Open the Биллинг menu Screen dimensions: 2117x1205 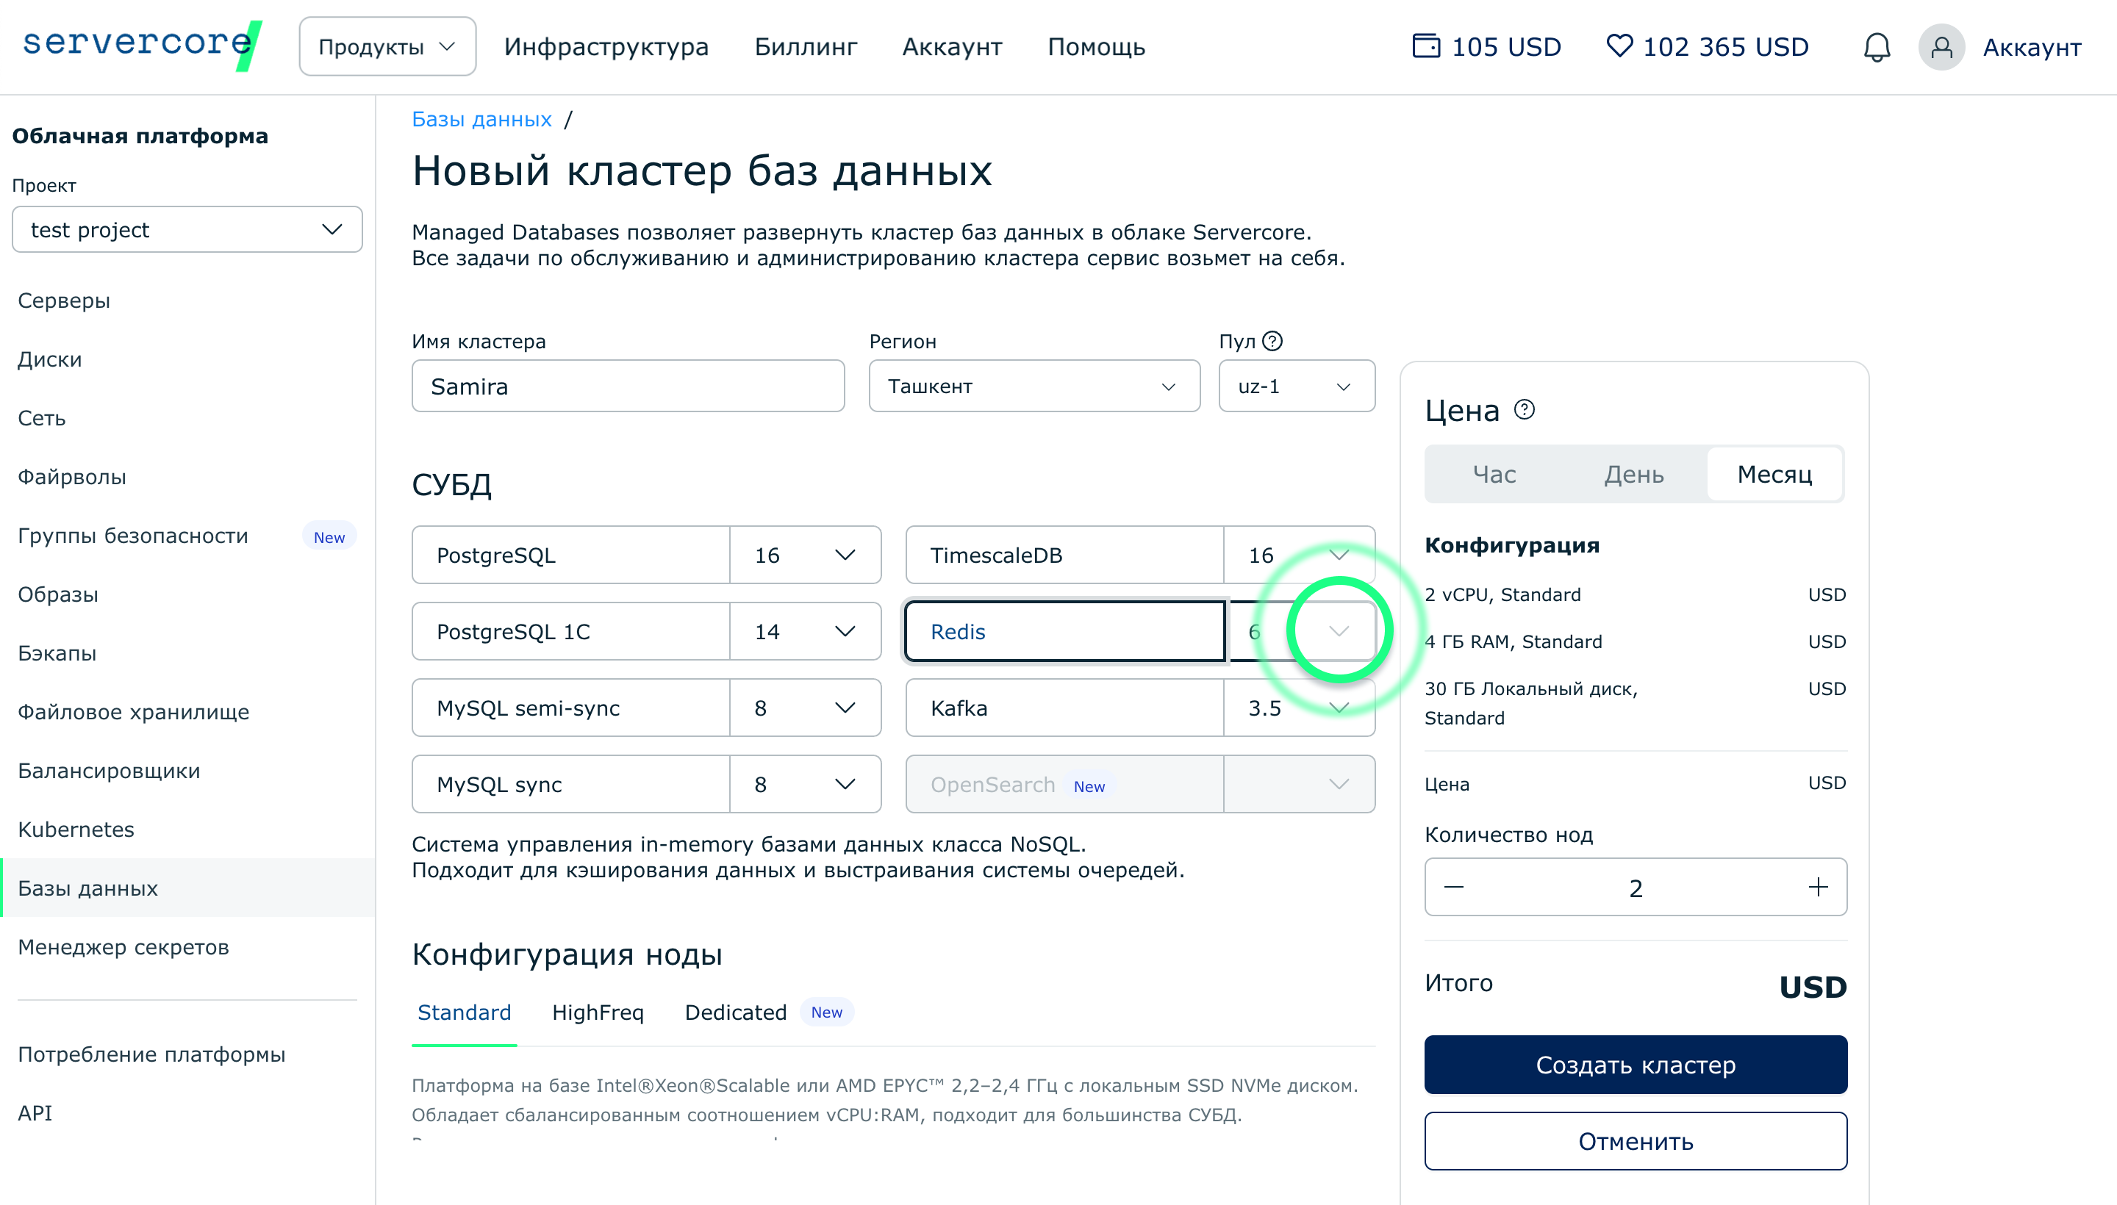coord(806,46)
